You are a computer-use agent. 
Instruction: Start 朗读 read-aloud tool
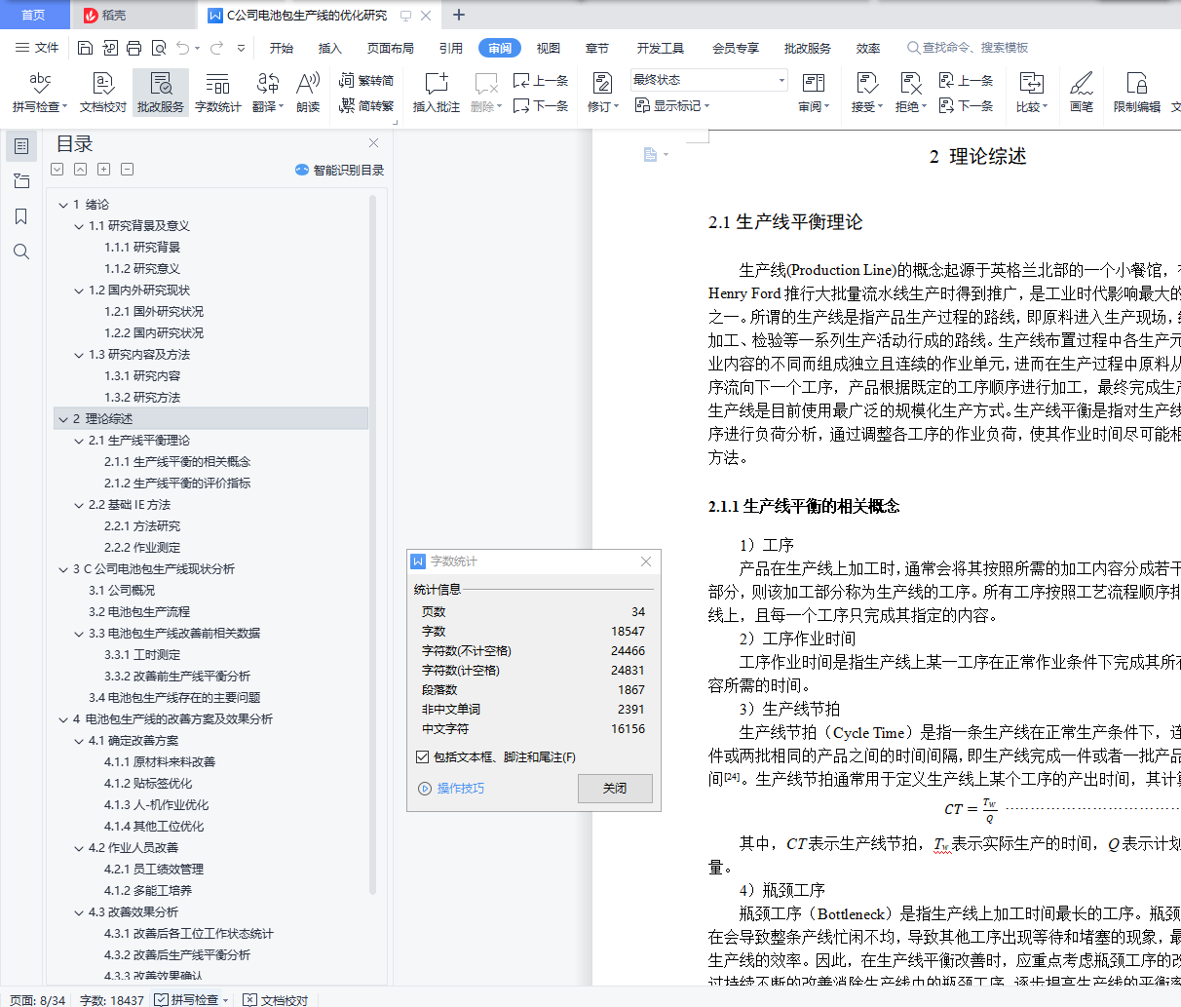(x=308, y=93)
